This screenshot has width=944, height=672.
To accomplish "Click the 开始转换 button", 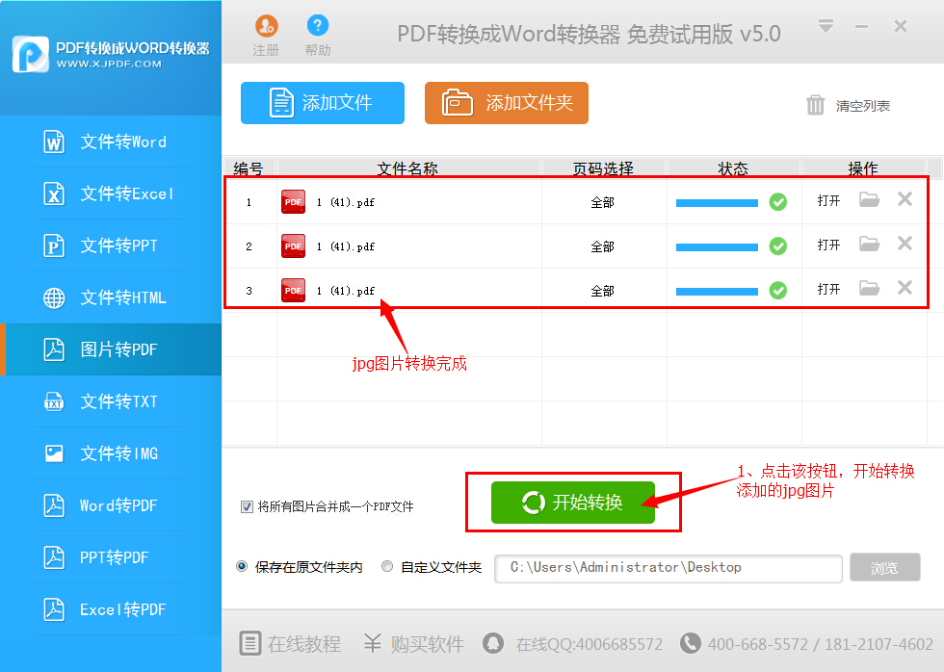I will coord(572,503).
